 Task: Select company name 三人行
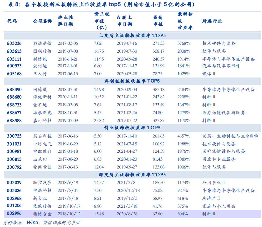tap(40, 74)
